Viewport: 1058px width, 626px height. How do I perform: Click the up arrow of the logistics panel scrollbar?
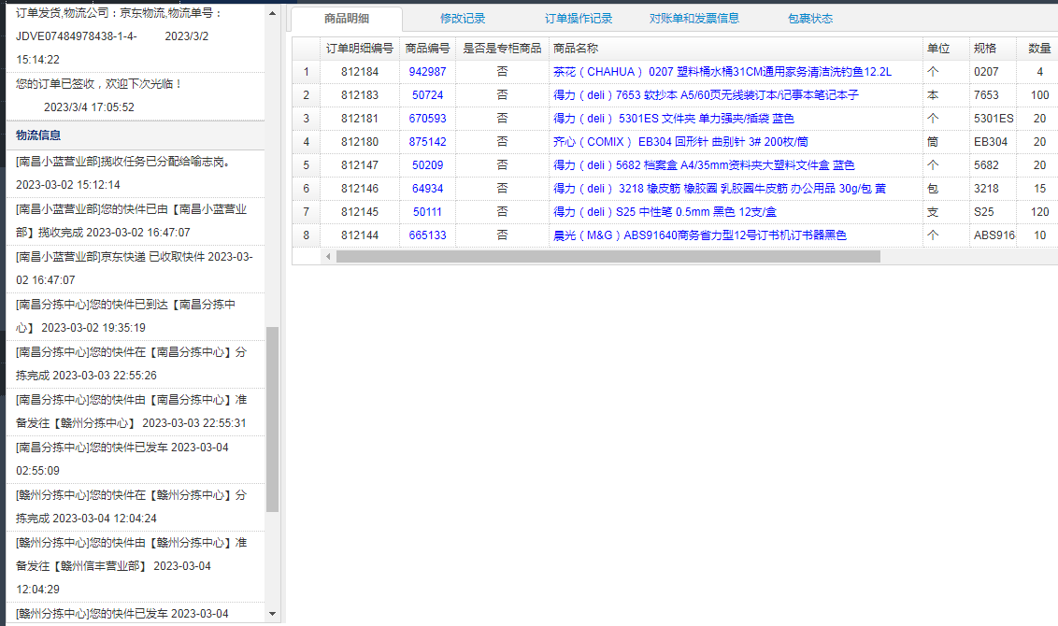click(x=273, y=13)
